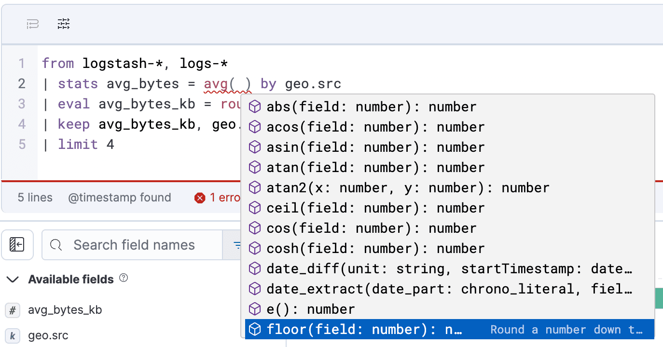Click the search magnifier in field search
The width and height of the screenshot is (663, 347).
coord(56,245)
